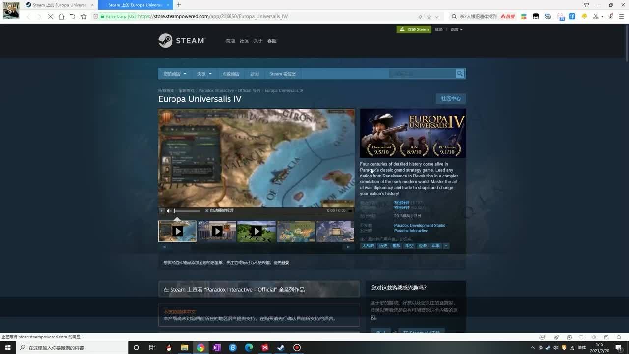
Task: Click the Windows taskbar search box
Action: coord(72,348)
